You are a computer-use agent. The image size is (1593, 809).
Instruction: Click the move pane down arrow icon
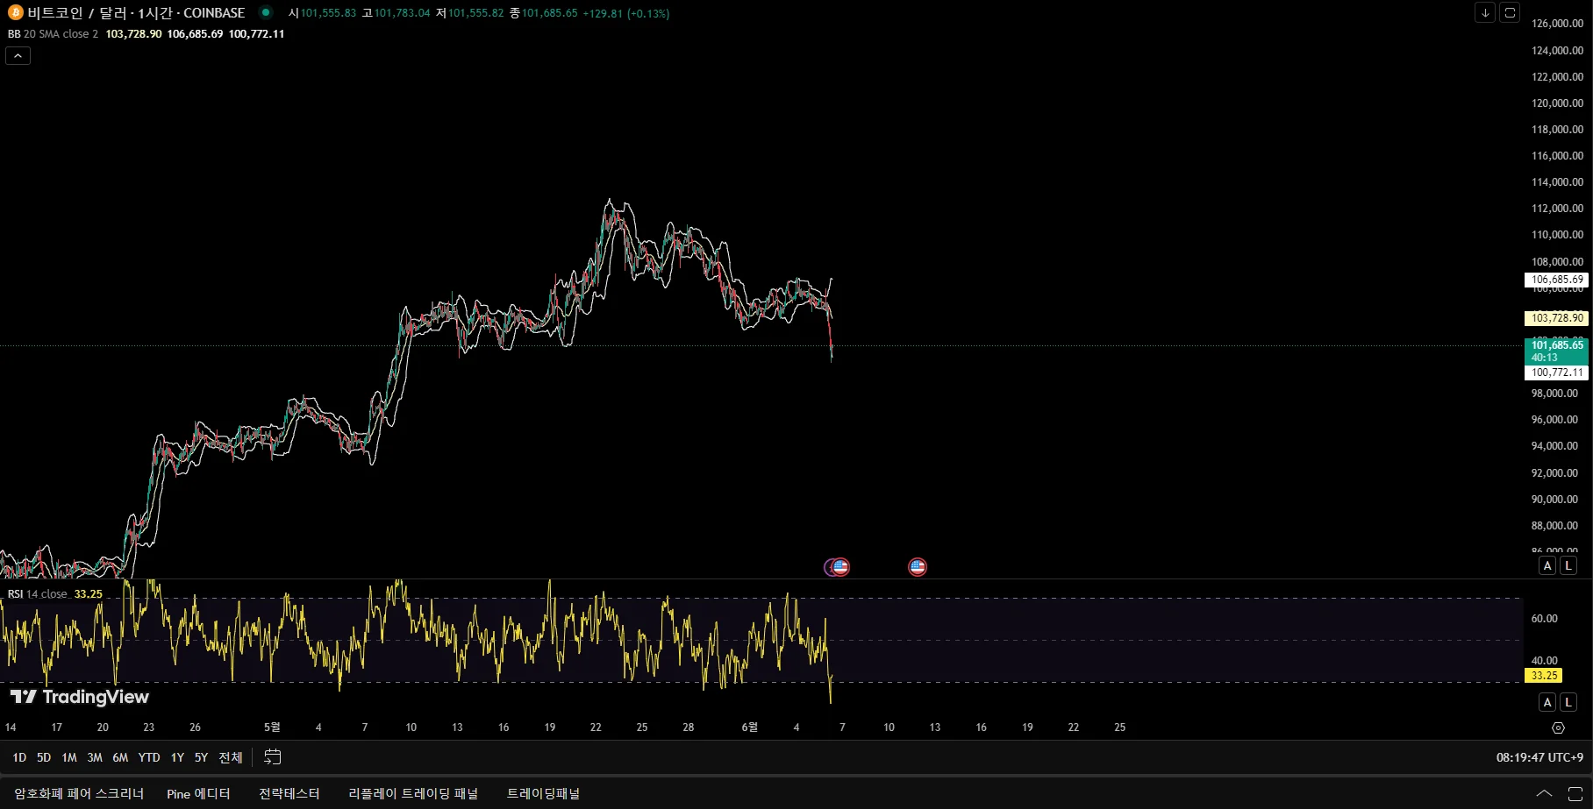pyautogui.click(x=1485, y=12)
